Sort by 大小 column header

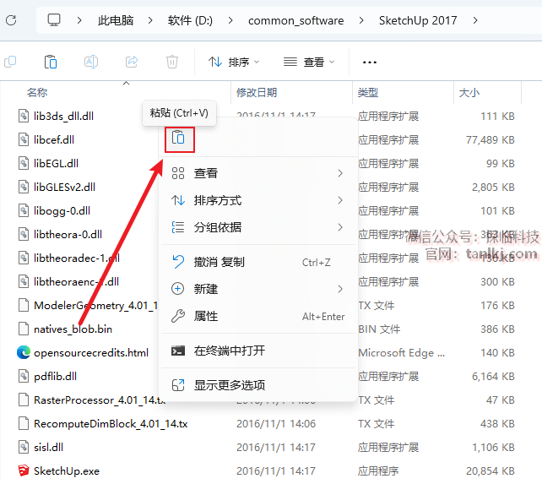(469, 93)
